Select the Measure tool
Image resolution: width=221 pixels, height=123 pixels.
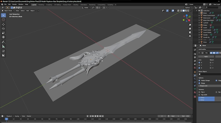point(3,46)
